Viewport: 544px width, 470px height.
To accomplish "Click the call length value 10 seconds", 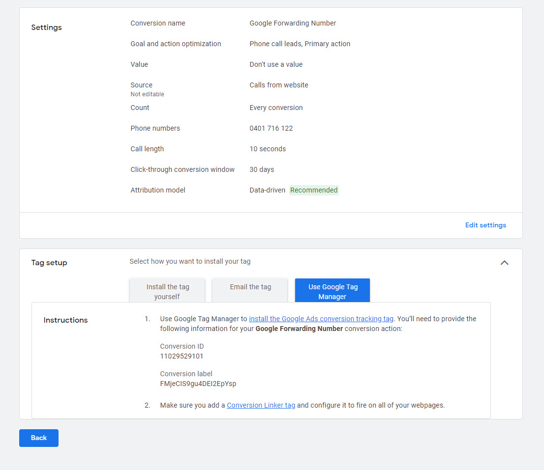I will 268,149.
